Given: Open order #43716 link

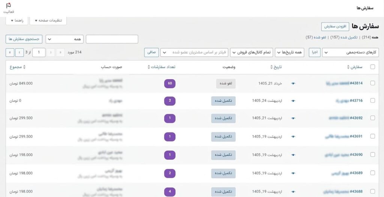Looking at the screenshot, I should 349,101.
